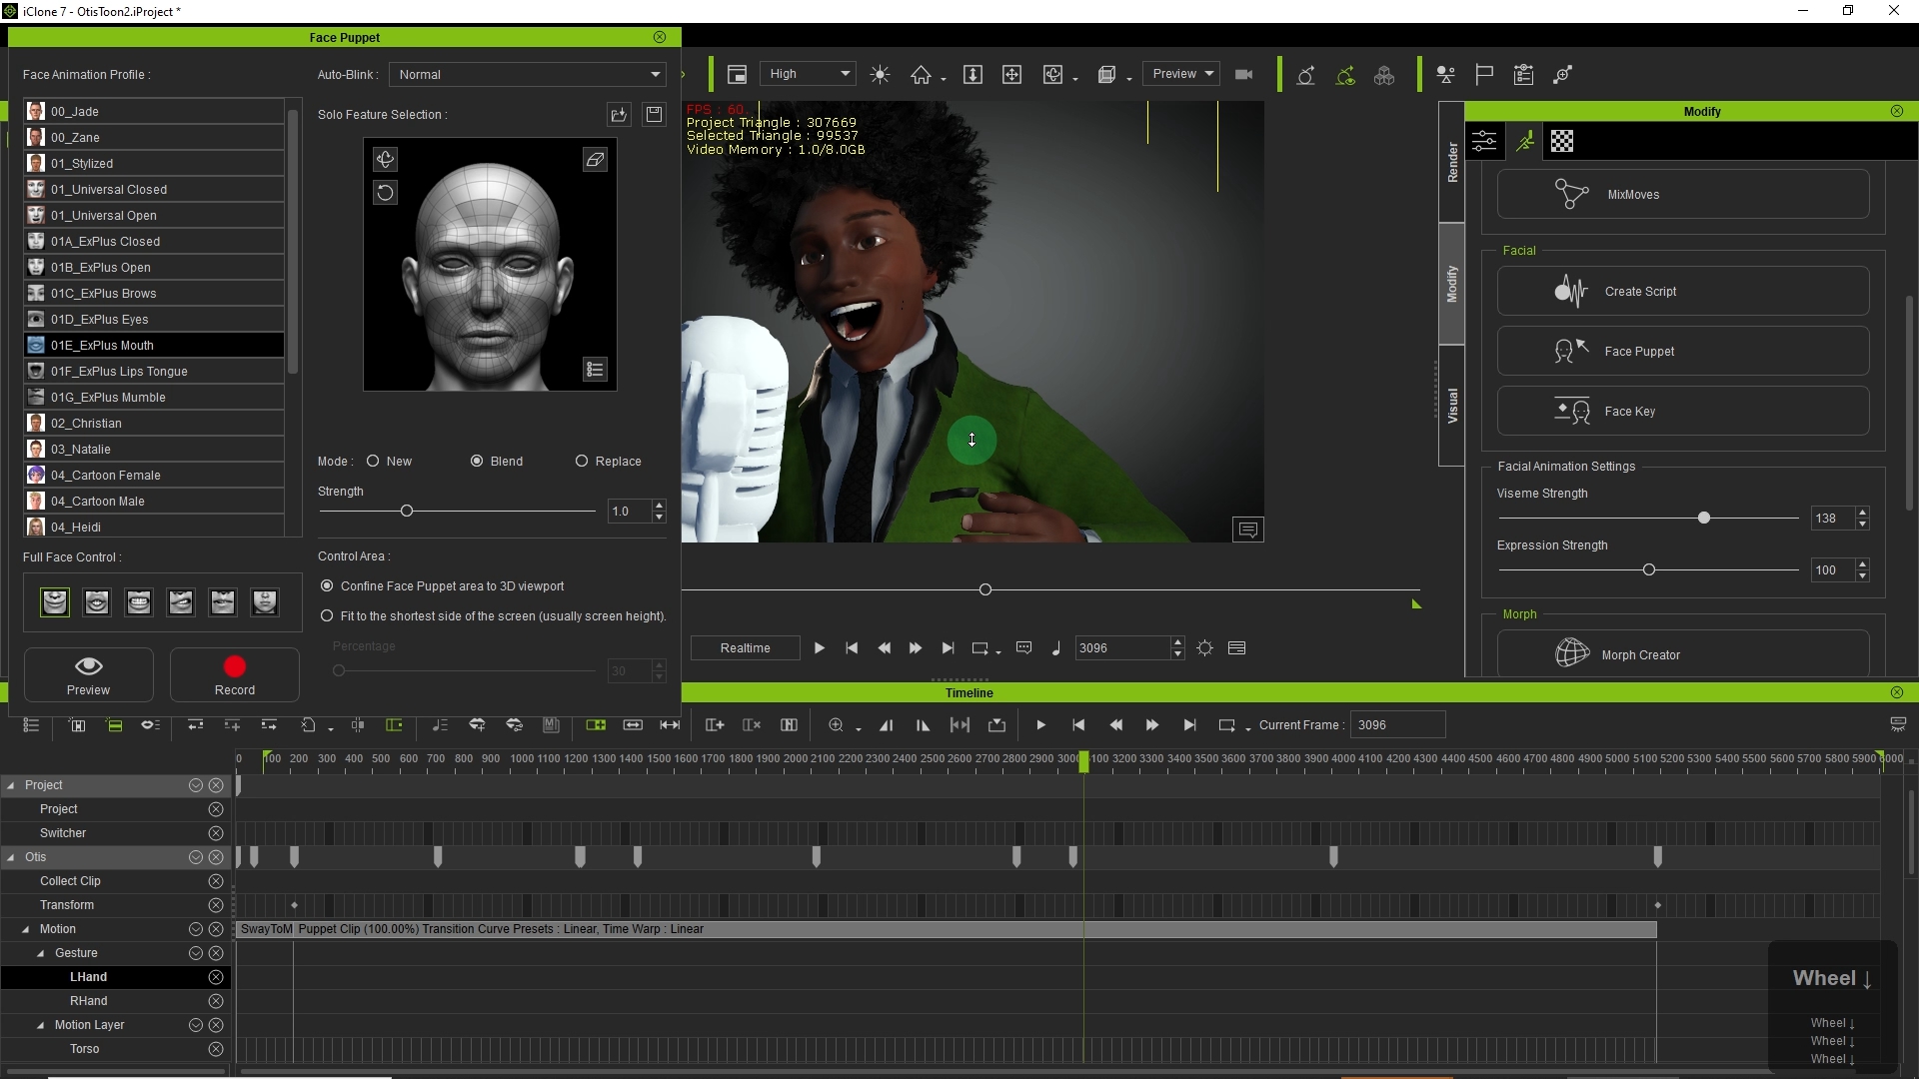The width and height of the screenshot is (1919, 1079).
Task: Collapse the Motion track expander
Action: (26, 929)
